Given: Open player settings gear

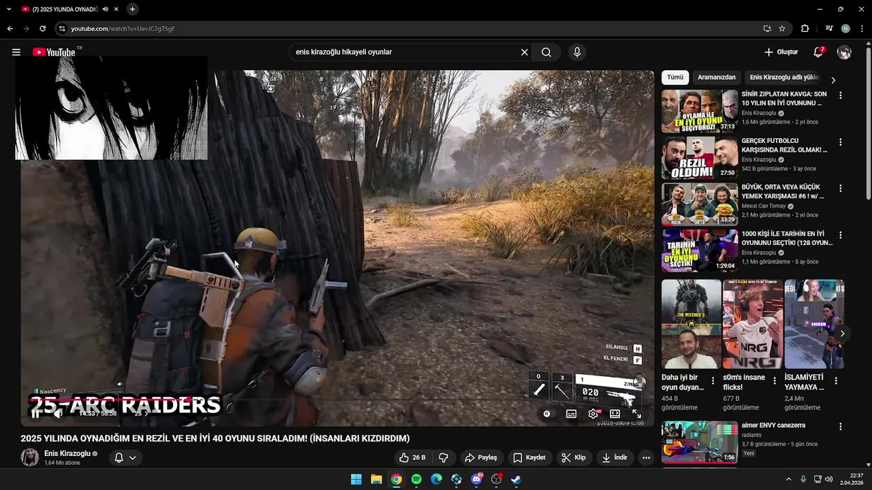Looking at the screenshot, I should (593, 414).
